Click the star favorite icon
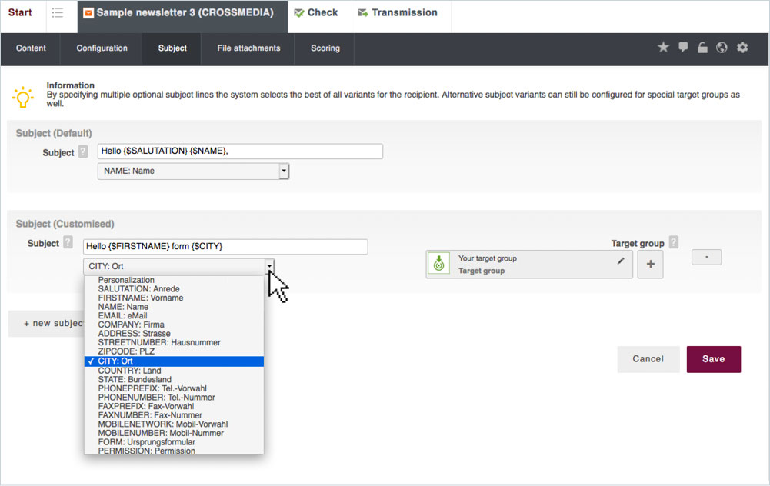 [663, 48]
